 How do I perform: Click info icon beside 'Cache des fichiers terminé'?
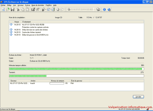pyautogui.click(x=11, y=32)
